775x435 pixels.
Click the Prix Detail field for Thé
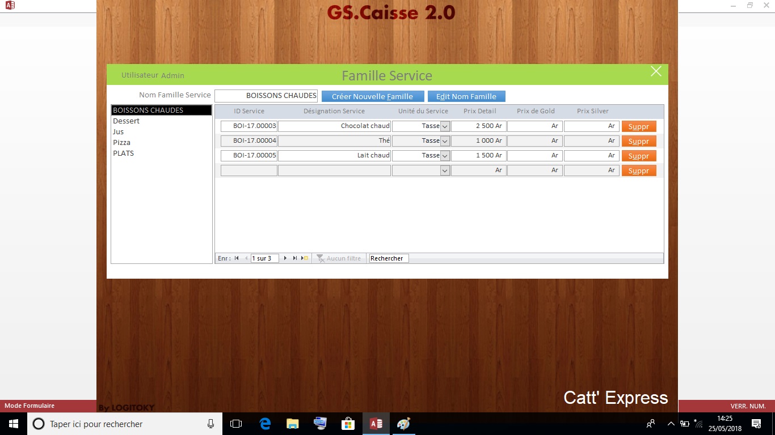[x=478, y=141]
